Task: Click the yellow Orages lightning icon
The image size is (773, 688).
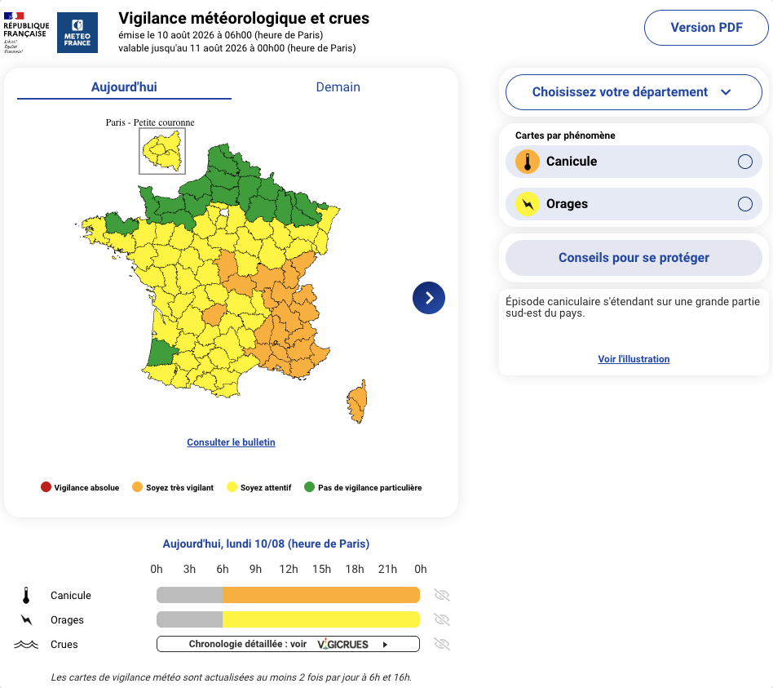Action: 527,204
